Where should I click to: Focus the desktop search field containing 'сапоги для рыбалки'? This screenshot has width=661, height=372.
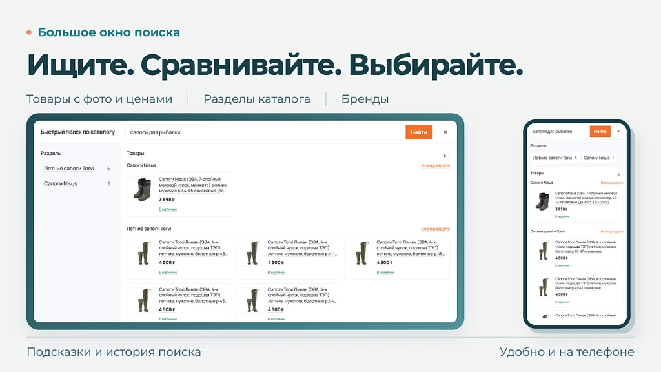265,132
